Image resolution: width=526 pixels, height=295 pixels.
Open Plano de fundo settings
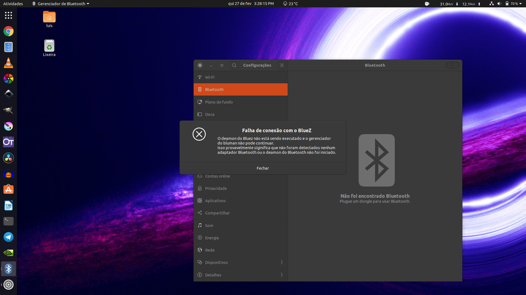click(241, 102)
